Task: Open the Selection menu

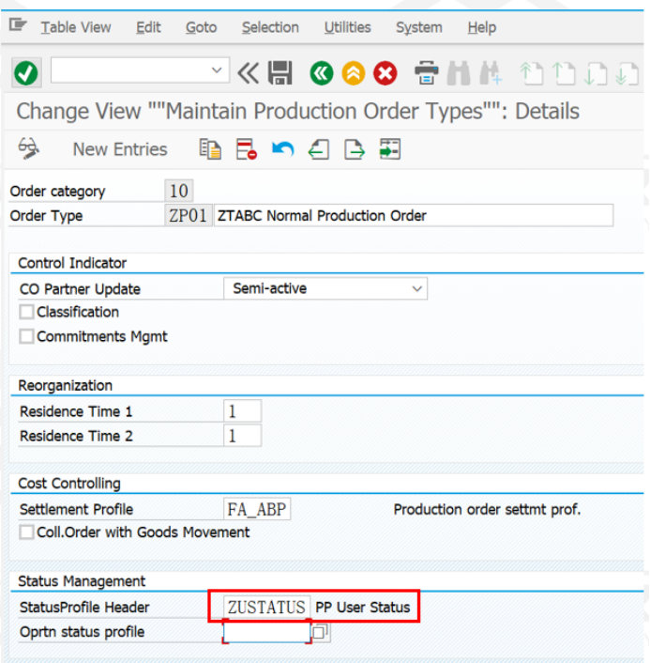Action: [270, 27]
